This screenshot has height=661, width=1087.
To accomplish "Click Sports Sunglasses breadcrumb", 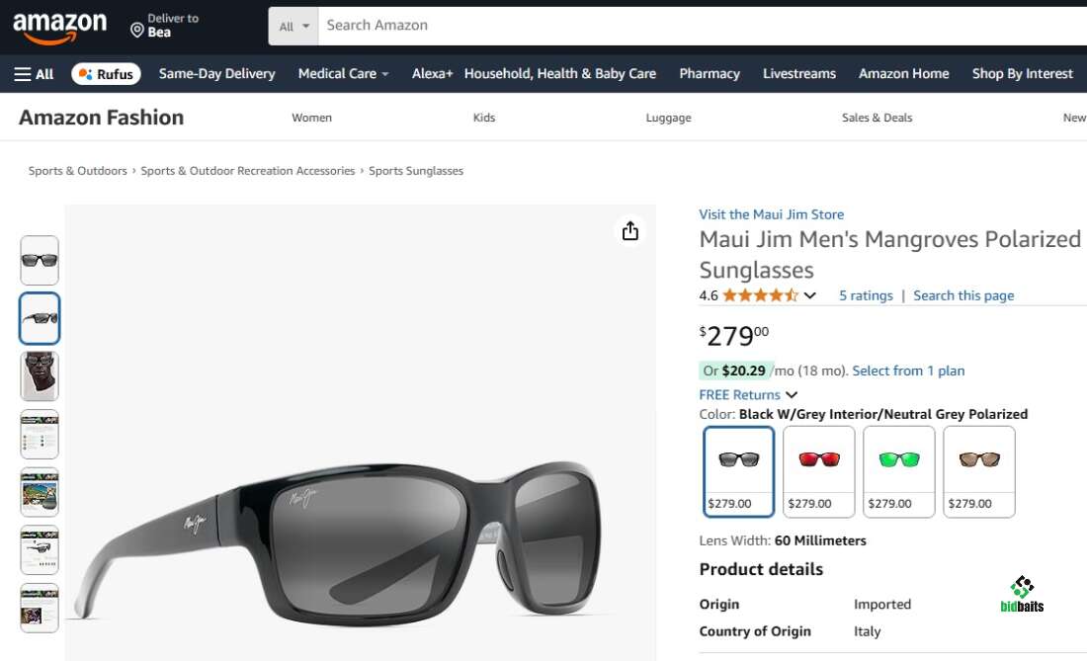I will pos(416,171).
